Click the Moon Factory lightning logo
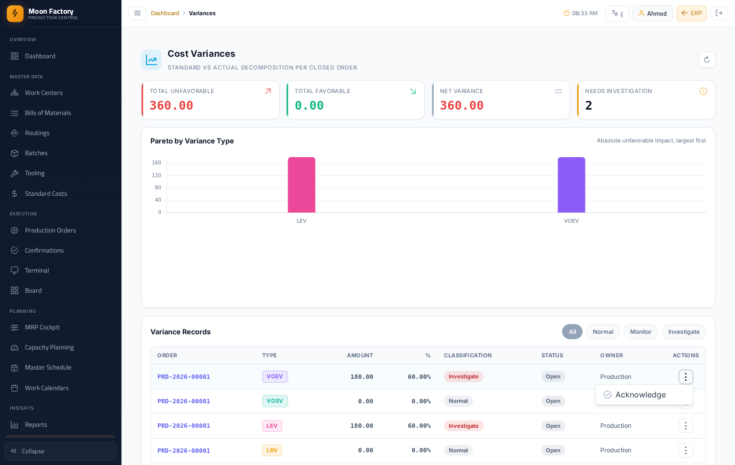 point(15,14)
